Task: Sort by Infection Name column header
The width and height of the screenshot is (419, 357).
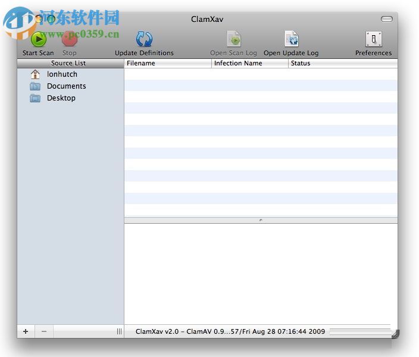Action: 250,63
